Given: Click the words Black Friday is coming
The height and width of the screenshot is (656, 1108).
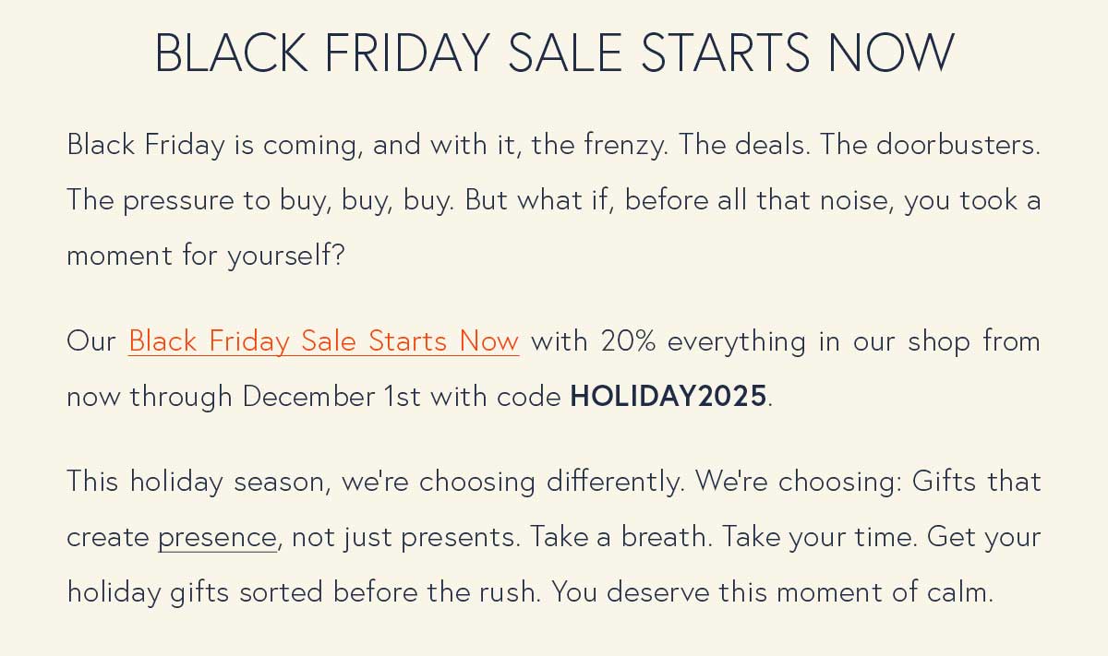Looking at the screenshot, I should click(215, 145).
